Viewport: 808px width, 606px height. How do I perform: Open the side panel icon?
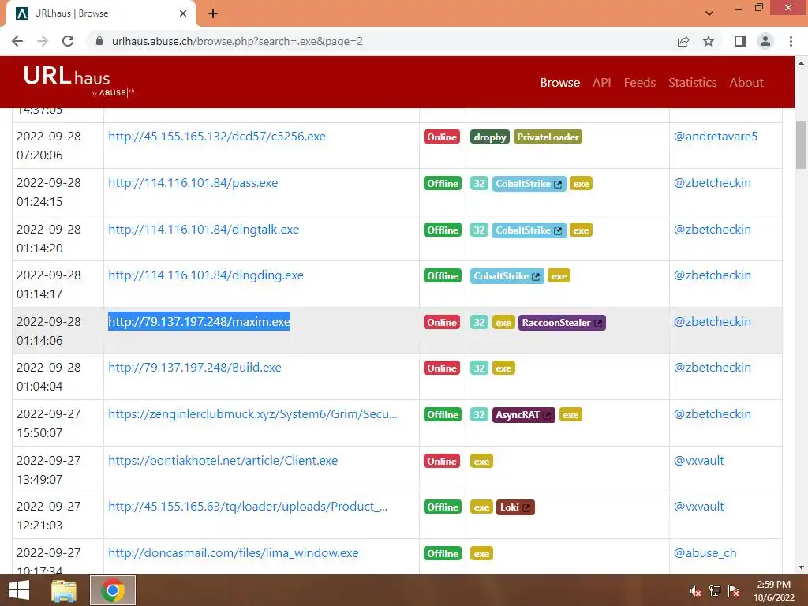pyautogui.click(x=740, y=41)
